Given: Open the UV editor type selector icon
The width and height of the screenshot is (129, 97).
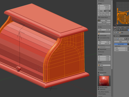Looking at the screenshot, I should [x=115, y=27].
